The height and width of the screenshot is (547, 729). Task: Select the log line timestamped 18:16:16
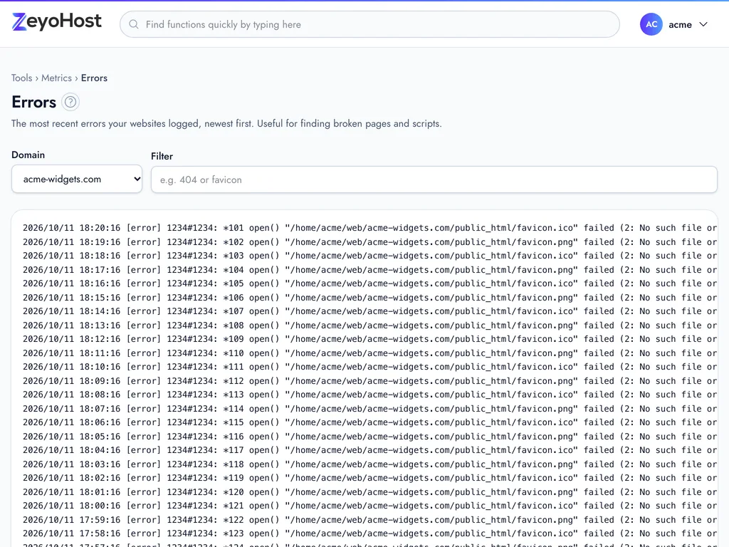369,283
